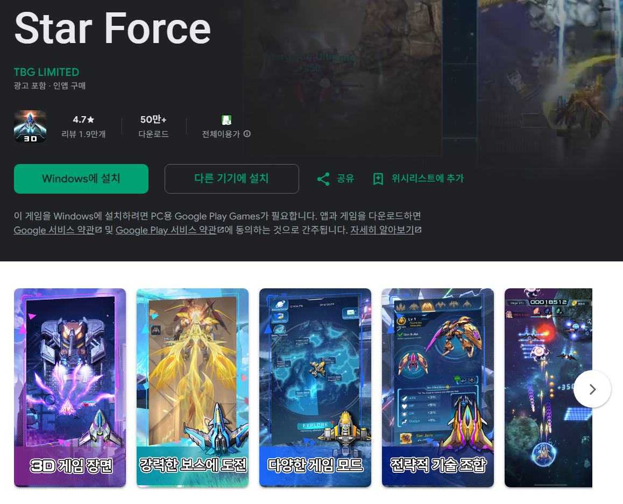The width and height of the screenshot is (623, 504).
Task: Open the Google 서비스 약관 link
Action: [54, 230]
